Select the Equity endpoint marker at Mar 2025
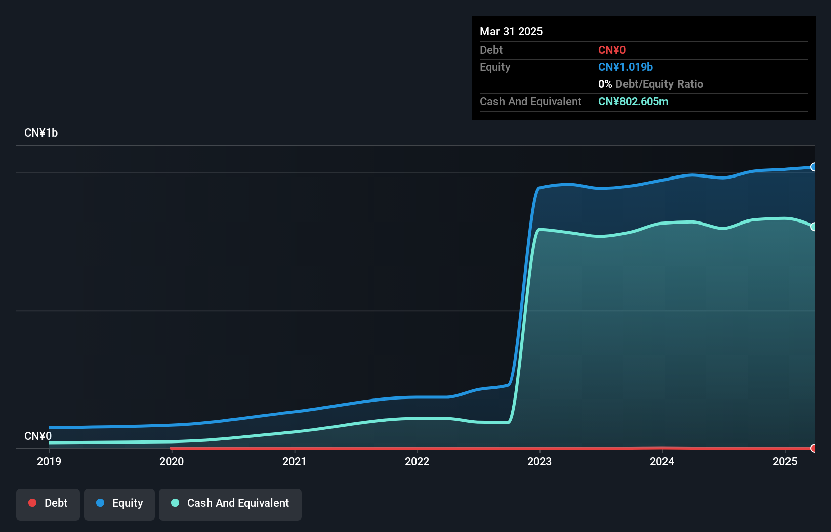The width and height of the screenshot is (831, 532). click(x=813, y=167)
